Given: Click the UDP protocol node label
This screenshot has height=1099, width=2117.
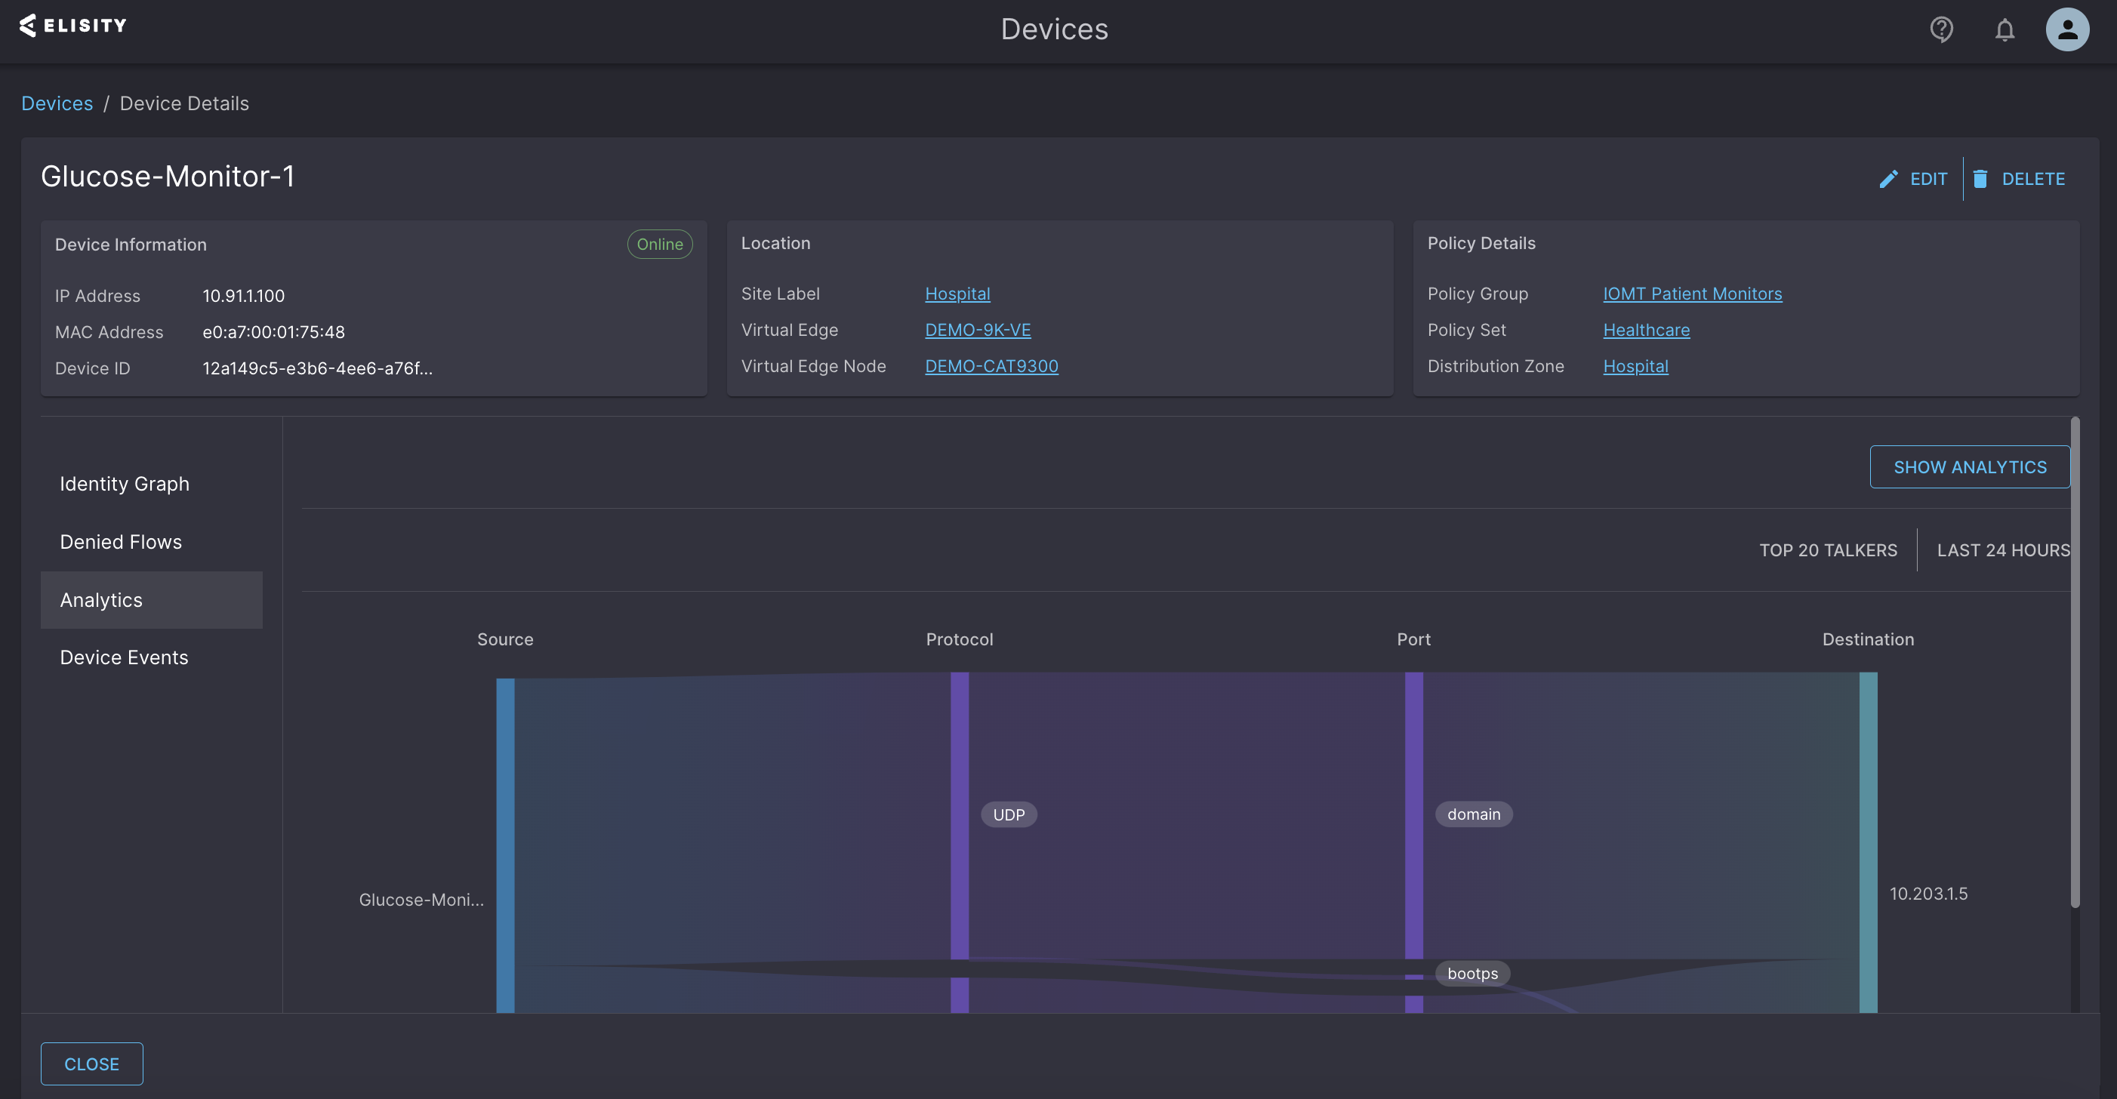Looking at the screenshot, I should point(1009,814).
